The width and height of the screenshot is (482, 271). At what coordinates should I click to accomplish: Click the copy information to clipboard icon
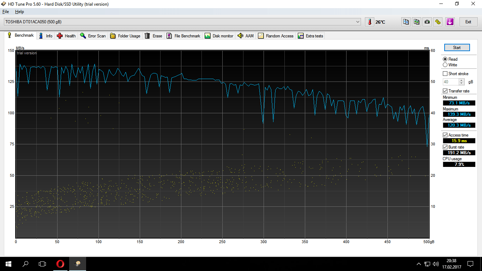[405, 22]
